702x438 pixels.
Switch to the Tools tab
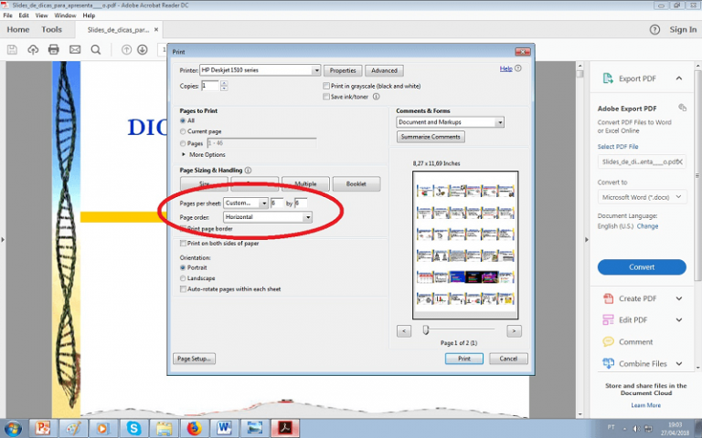pos(51,29)
